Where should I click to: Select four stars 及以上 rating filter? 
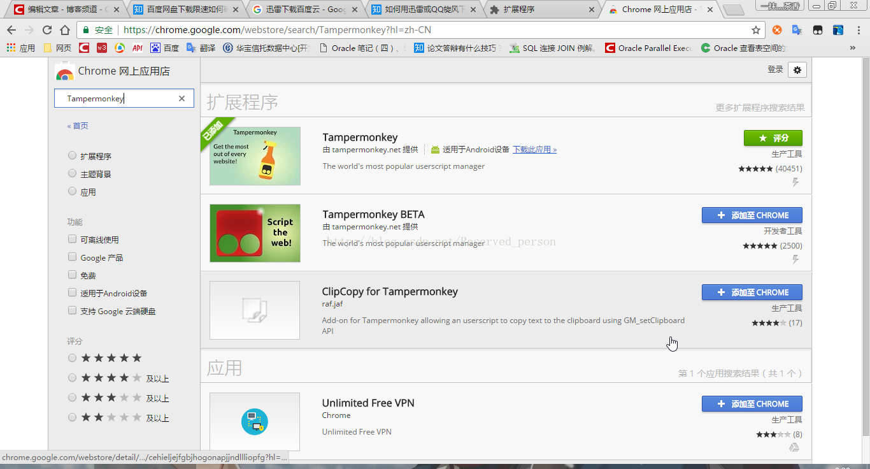(72, 378)
